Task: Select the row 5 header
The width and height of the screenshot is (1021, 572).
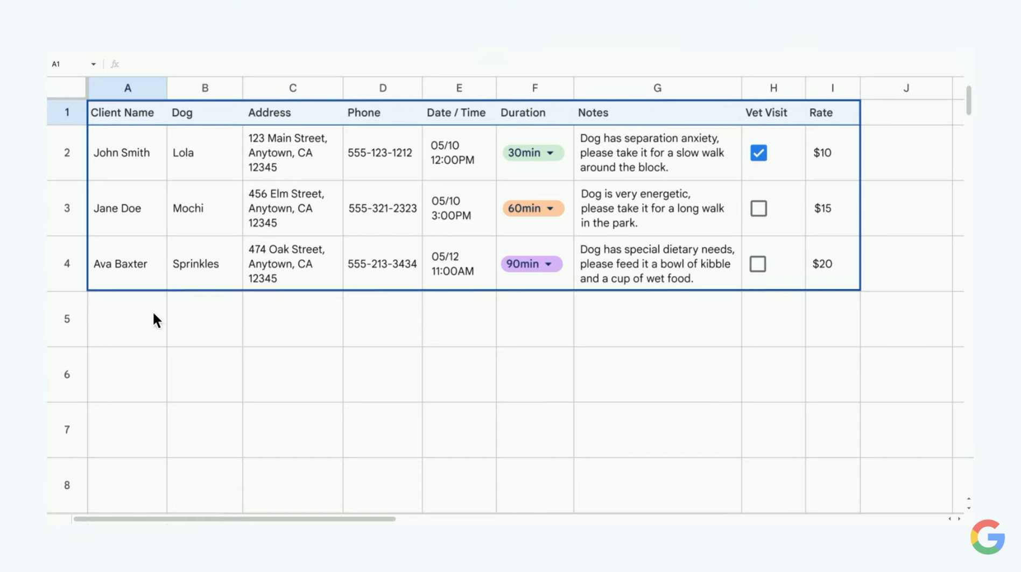Action: pyautogui.click(x=67, y=319)
